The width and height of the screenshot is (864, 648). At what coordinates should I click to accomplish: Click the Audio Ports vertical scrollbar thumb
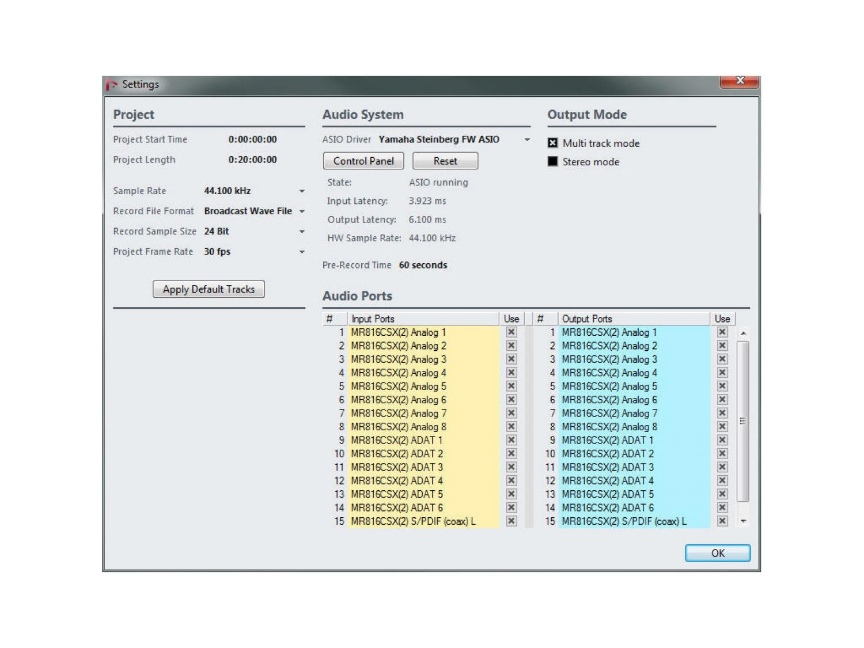(743, 420)
